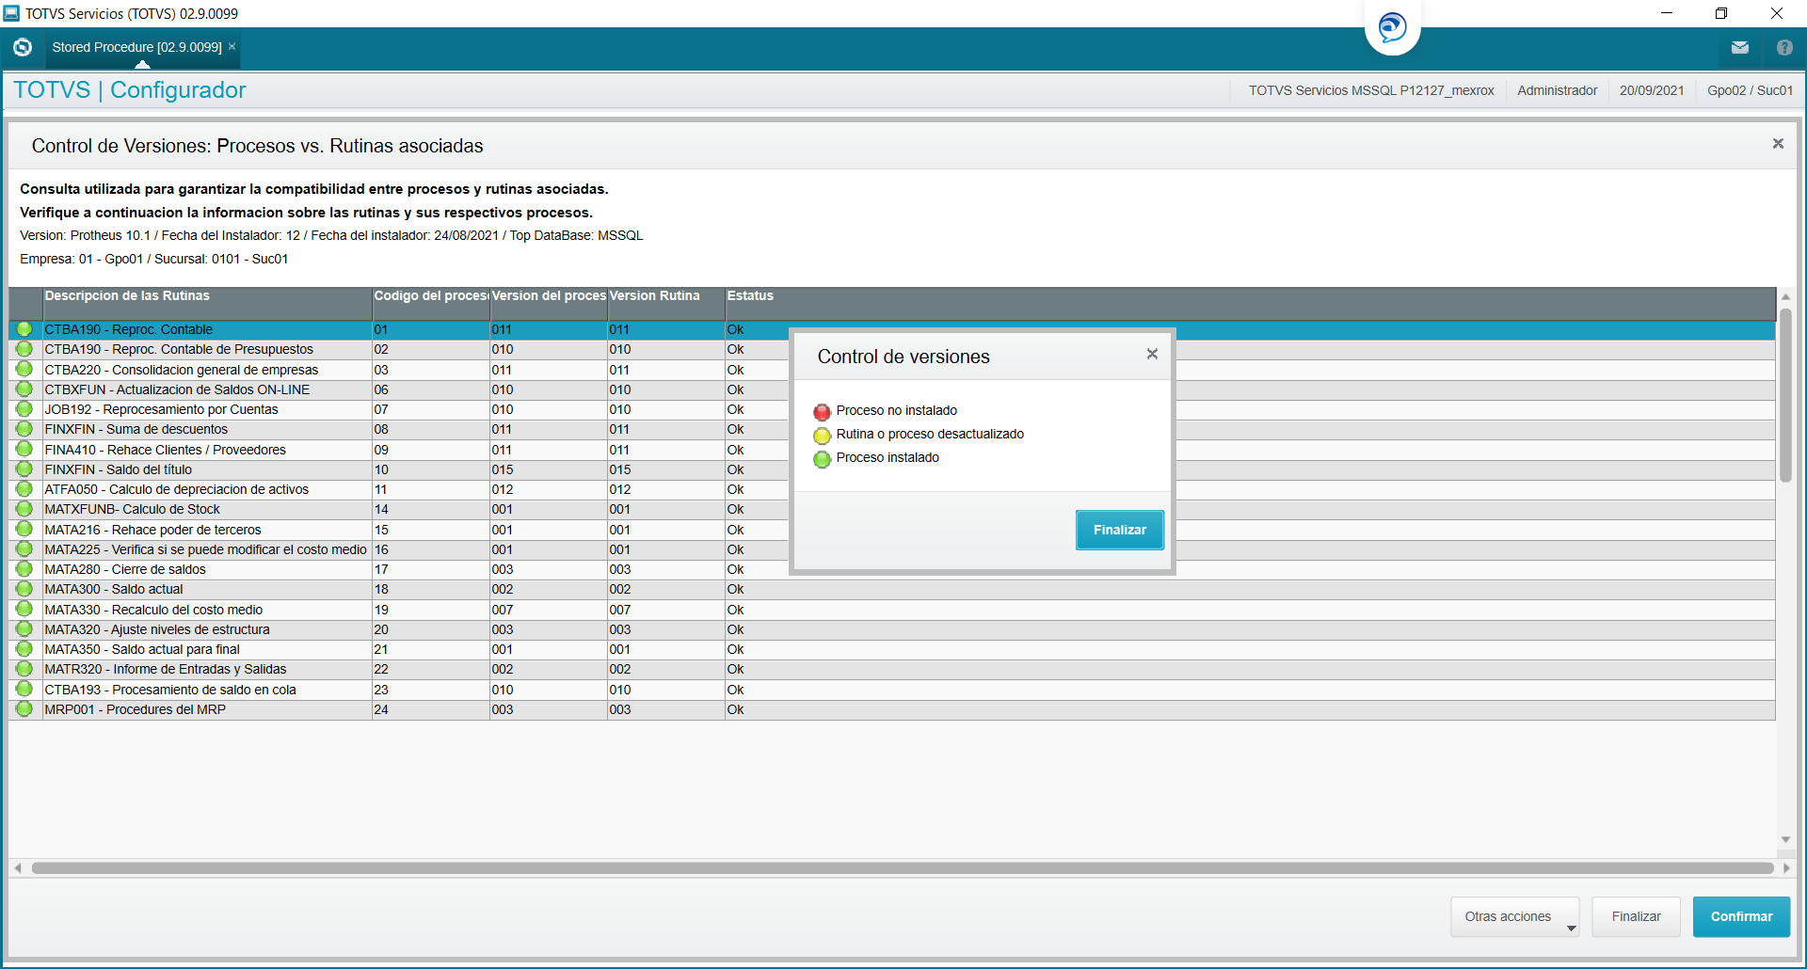Screen dimensions: 1807x969
Task: Click the Codigo del proceso column header
Action: [430, 303]
